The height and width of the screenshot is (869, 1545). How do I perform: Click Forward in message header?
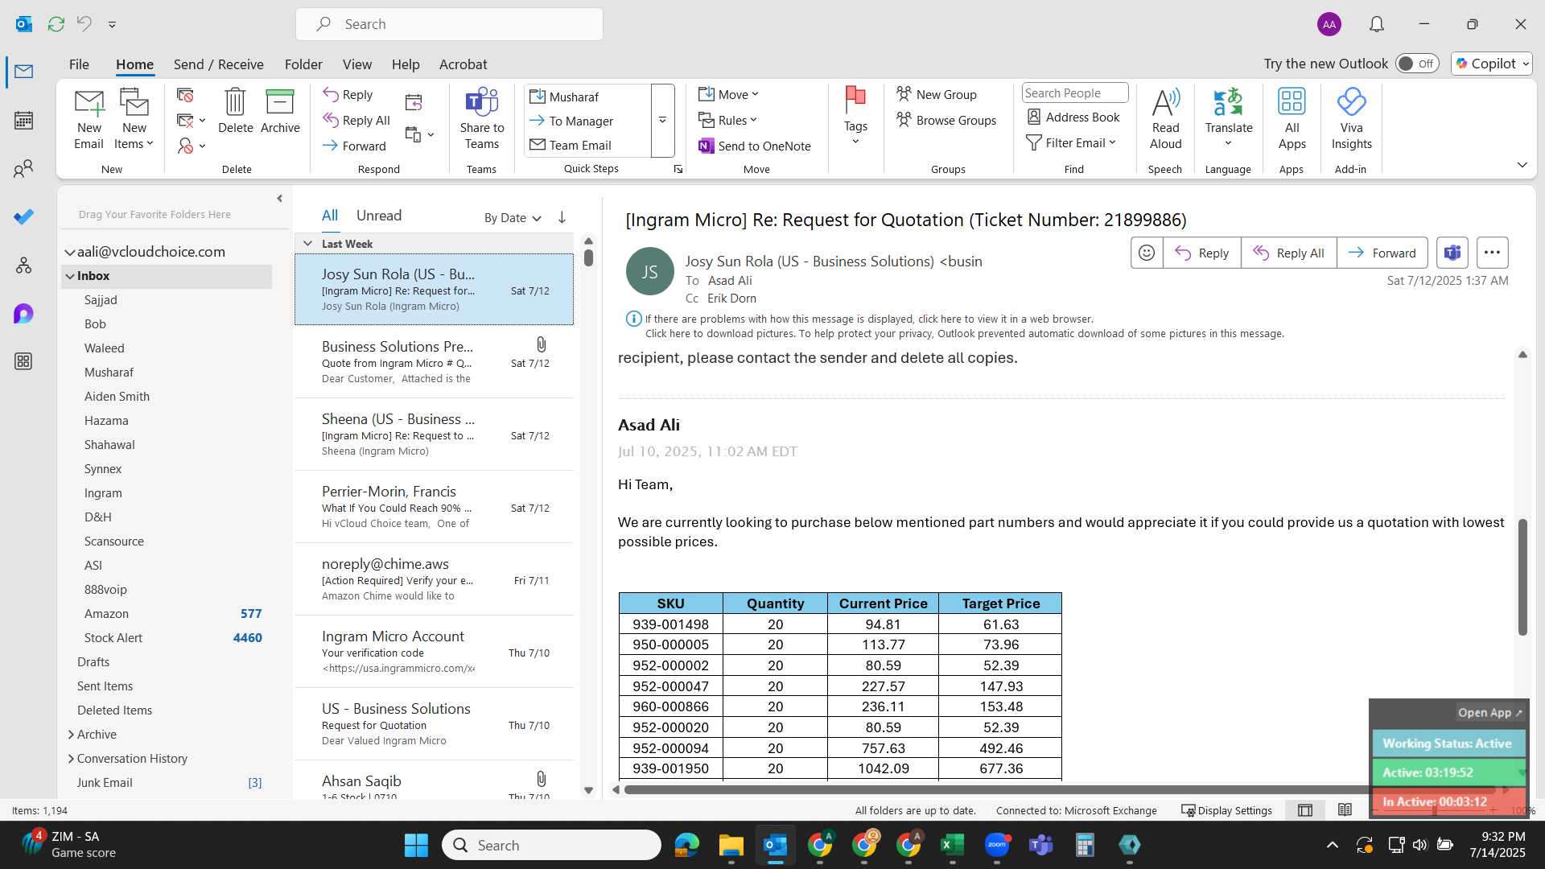[x=1382, y=253]
